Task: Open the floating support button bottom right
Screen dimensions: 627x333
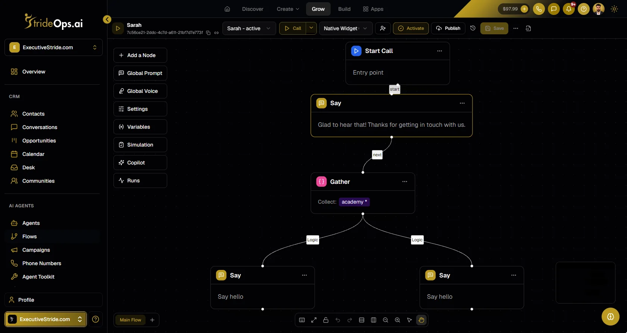Action: tap(611, 317)
